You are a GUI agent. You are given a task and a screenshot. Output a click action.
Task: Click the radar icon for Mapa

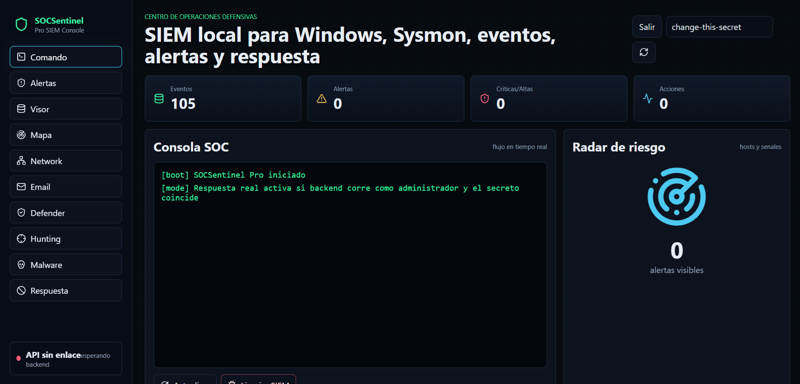[21, 135]
